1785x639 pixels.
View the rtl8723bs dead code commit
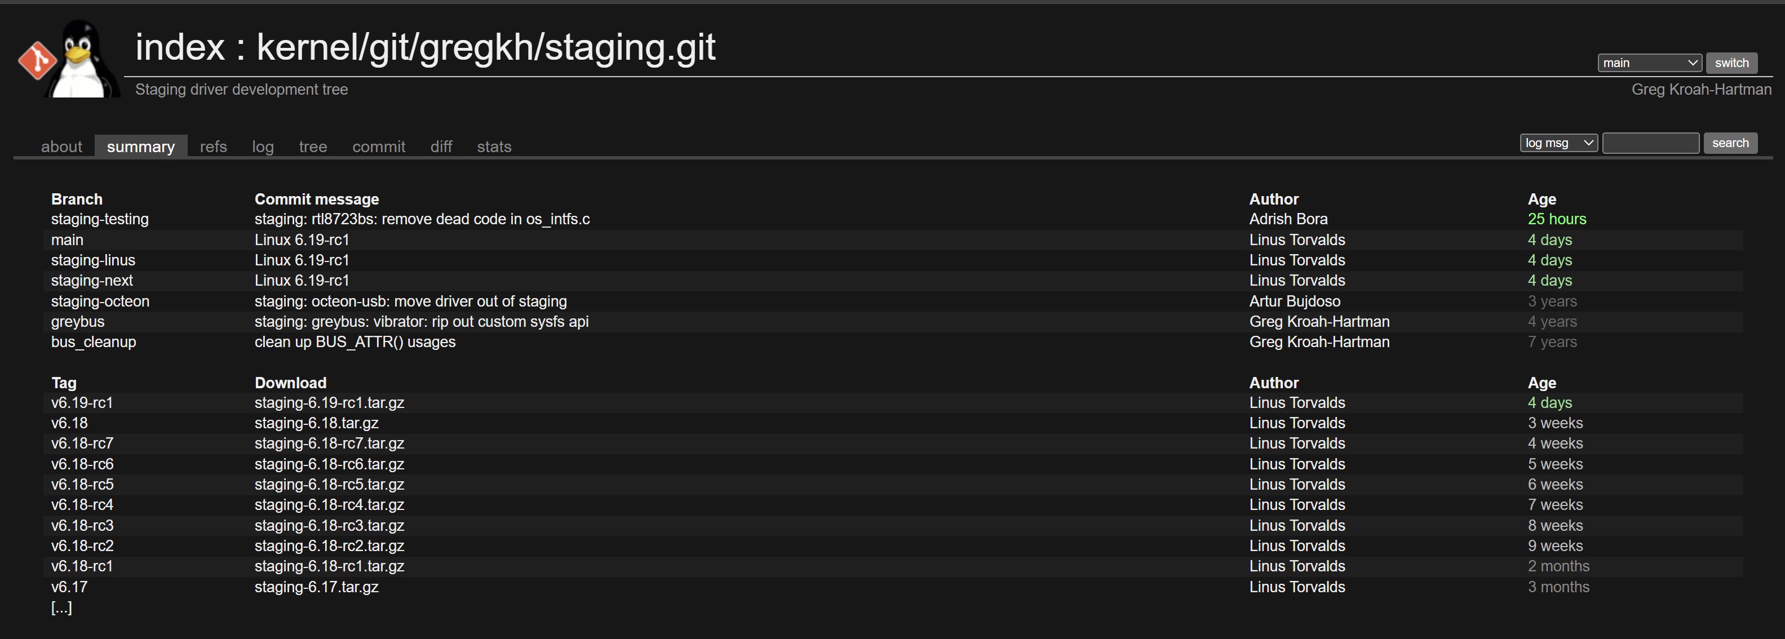pyautogui.click(x=422, y=220)
